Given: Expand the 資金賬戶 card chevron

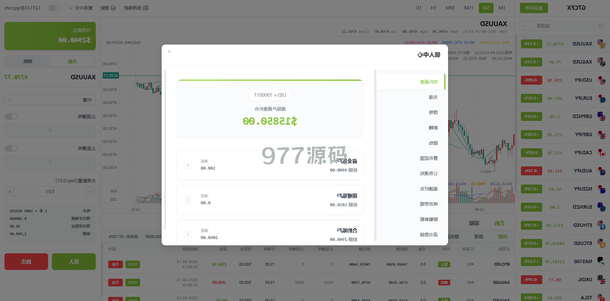Looking at the screenshot, I should click(188, 165).
